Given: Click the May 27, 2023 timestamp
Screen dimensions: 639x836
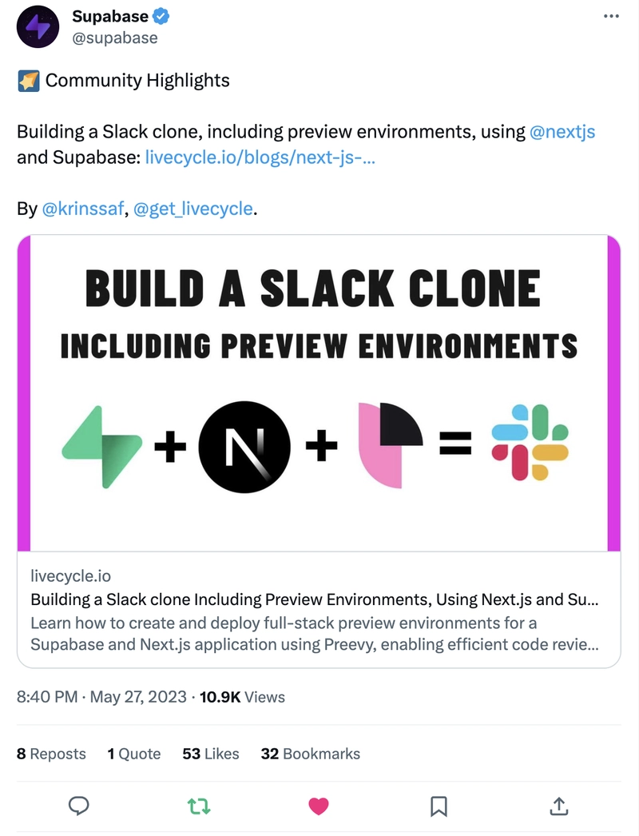Looking at the screenshot, I should pyautogui.click(x=138, y=697).
